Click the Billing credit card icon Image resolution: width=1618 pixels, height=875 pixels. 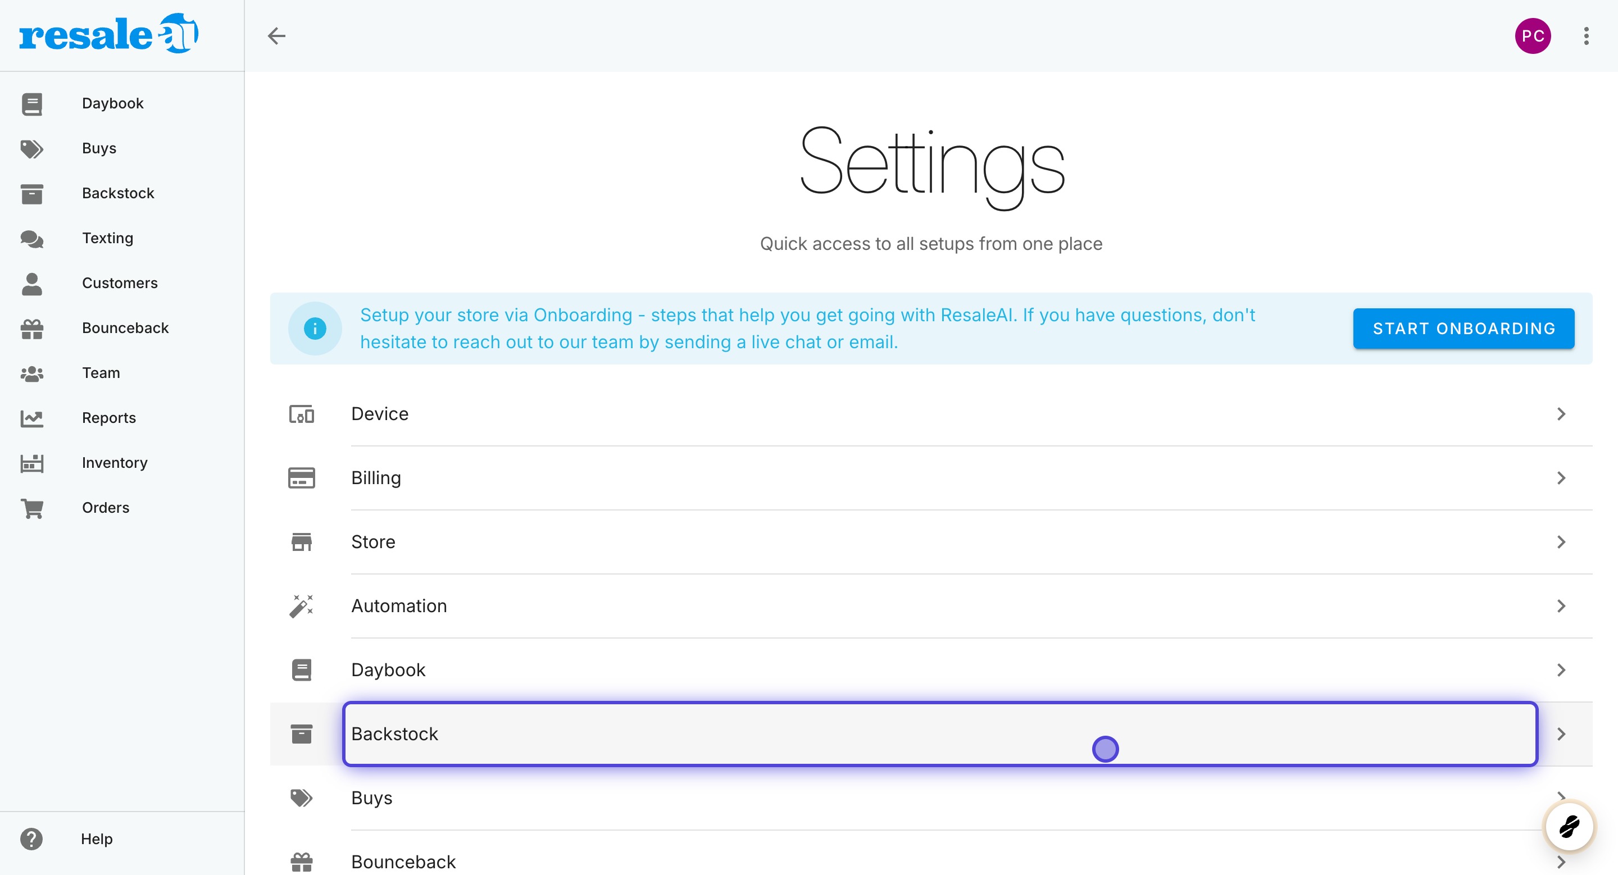[302, 478]
